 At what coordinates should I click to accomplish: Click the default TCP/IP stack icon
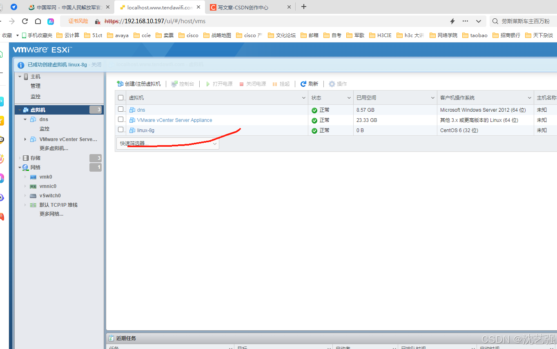click(x=33, y=205)
